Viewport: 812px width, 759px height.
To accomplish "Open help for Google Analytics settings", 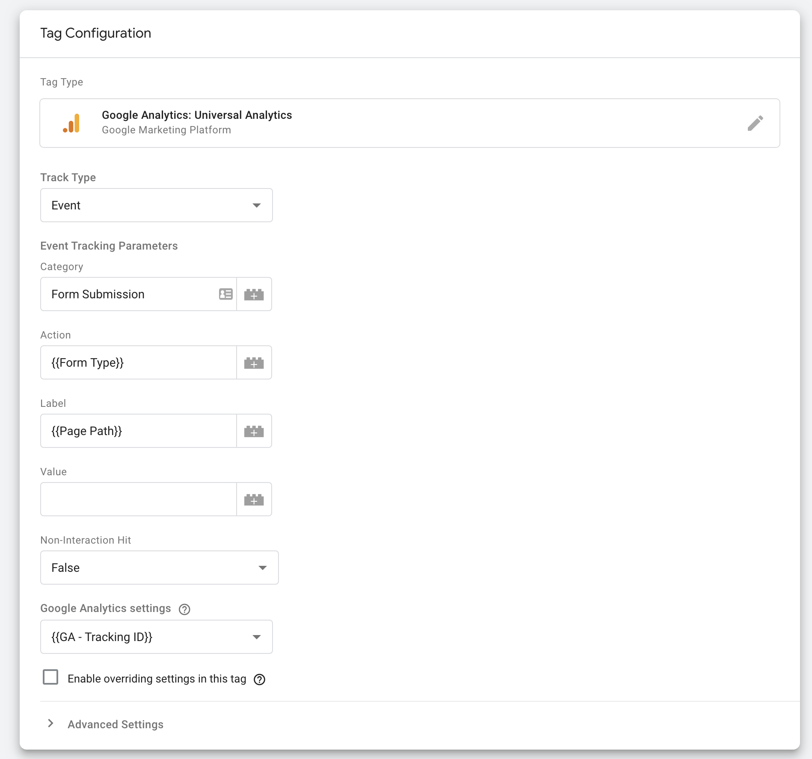I will pyautogui.click(x=184, y=609).
